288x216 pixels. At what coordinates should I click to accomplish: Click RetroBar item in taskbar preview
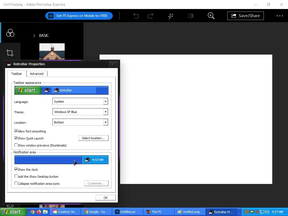pyautogui.click(x=74, y=90)
